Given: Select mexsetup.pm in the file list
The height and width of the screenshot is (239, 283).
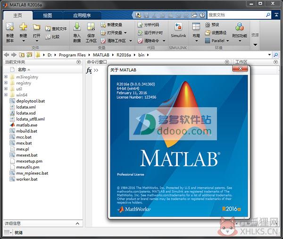Looking at the screenshot, I should click(29, 161).
